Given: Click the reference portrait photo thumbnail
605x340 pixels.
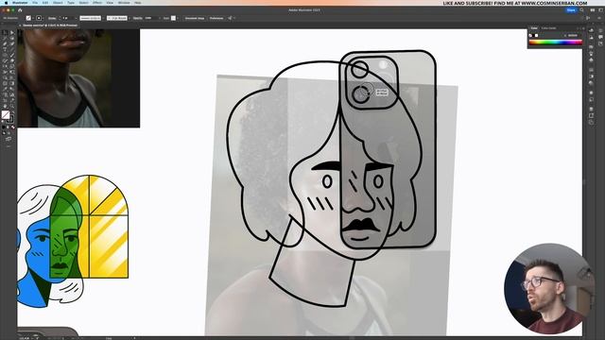Looking at the screenshot, I should pos(78,78).
